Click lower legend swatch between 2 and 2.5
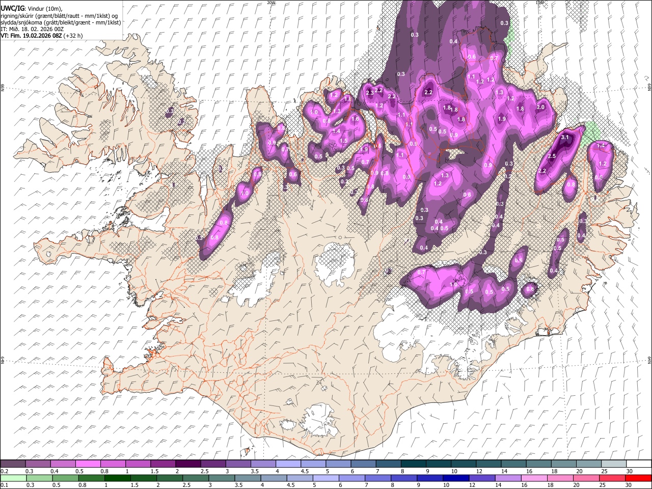This screenshot has width=652, height=489. [170, 478]
